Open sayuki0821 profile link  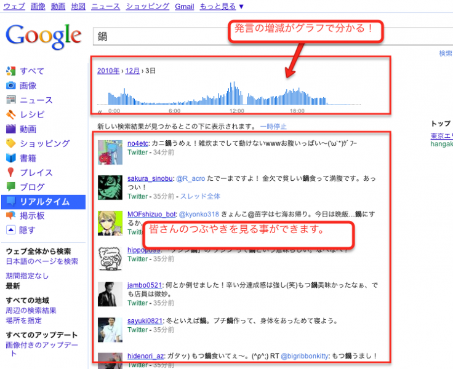(145, 321)
